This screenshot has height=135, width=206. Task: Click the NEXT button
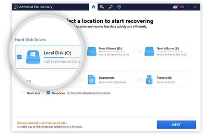[176, 125]
